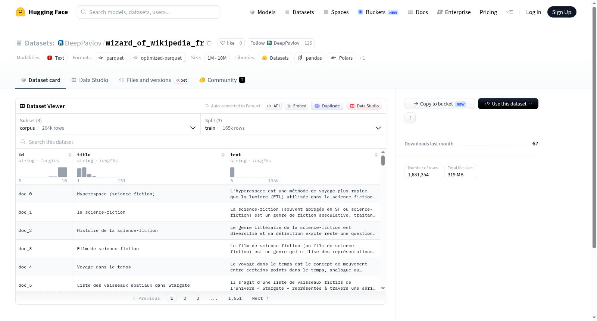Select the optimized-parquet format tag
The height and width of the screenshot is (321, 597).
(157, 58)
